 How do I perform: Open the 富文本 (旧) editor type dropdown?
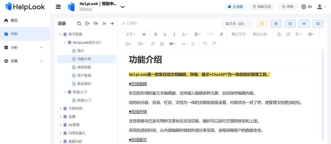[238, 23]
